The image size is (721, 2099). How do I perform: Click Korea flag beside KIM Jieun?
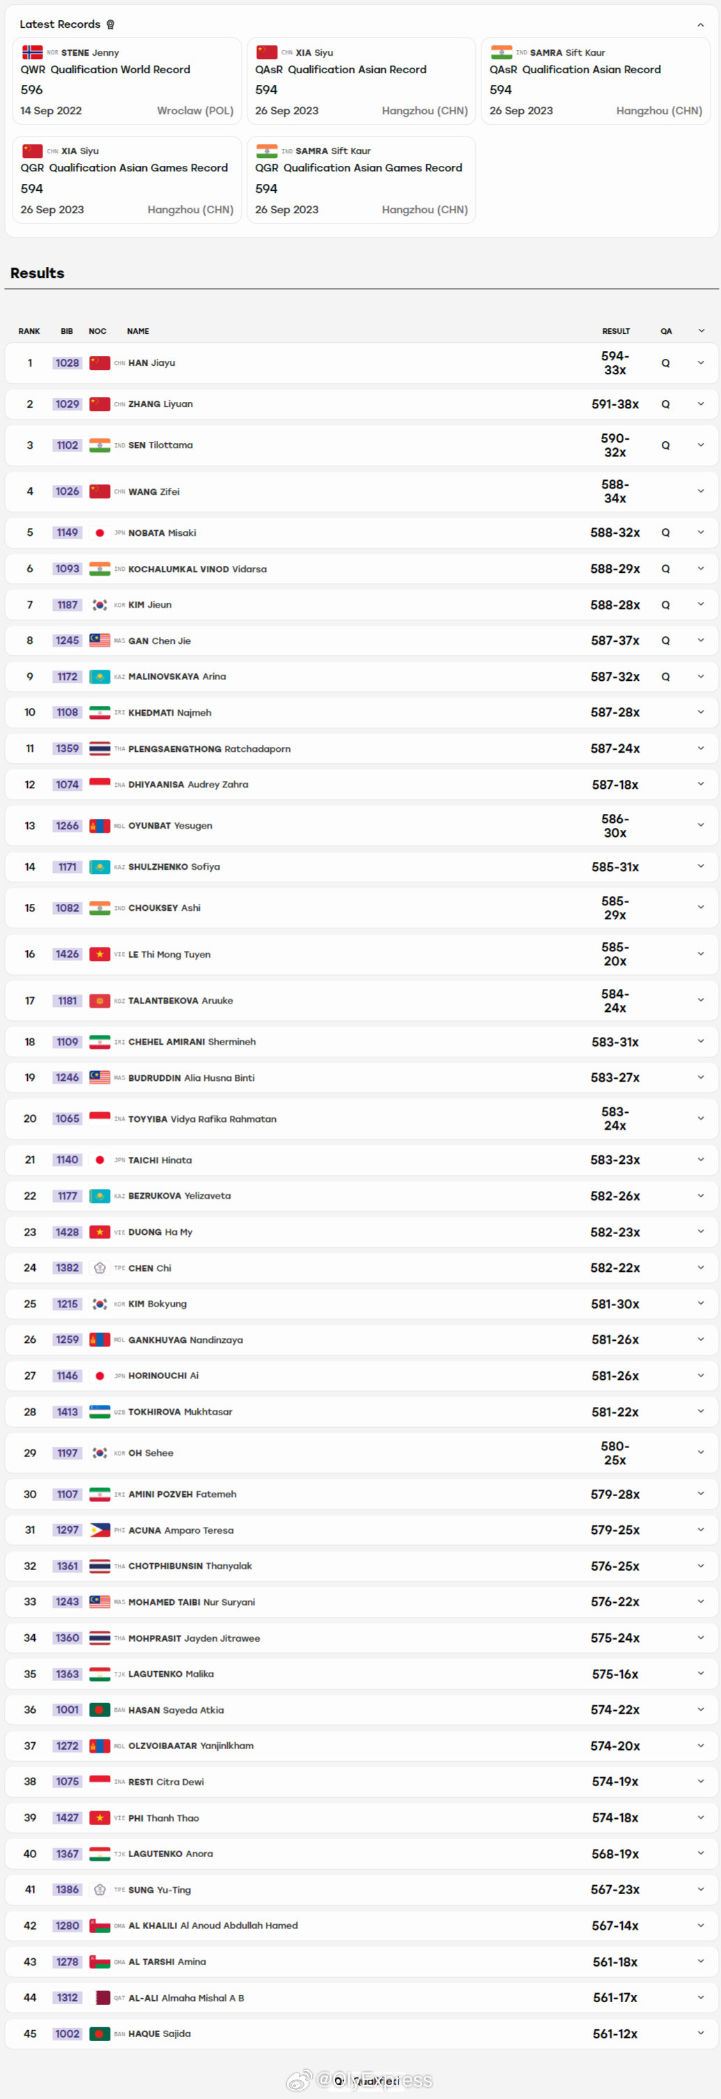tap(100, 605)
